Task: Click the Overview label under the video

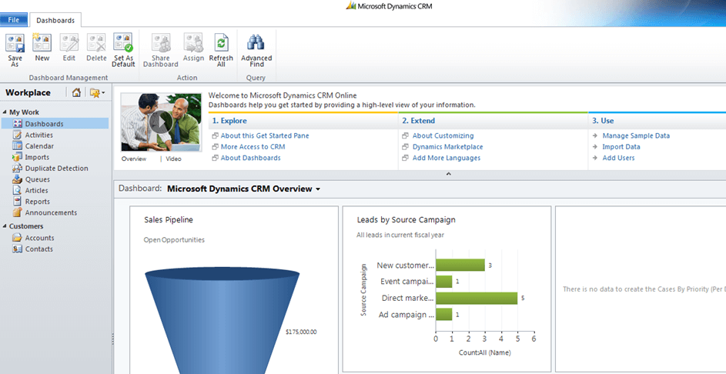Action: [134, 159]
